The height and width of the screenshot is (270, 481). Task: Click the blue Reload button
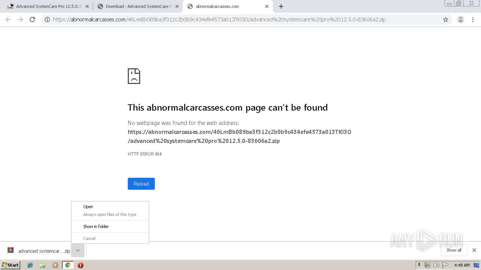coord(141,184)
